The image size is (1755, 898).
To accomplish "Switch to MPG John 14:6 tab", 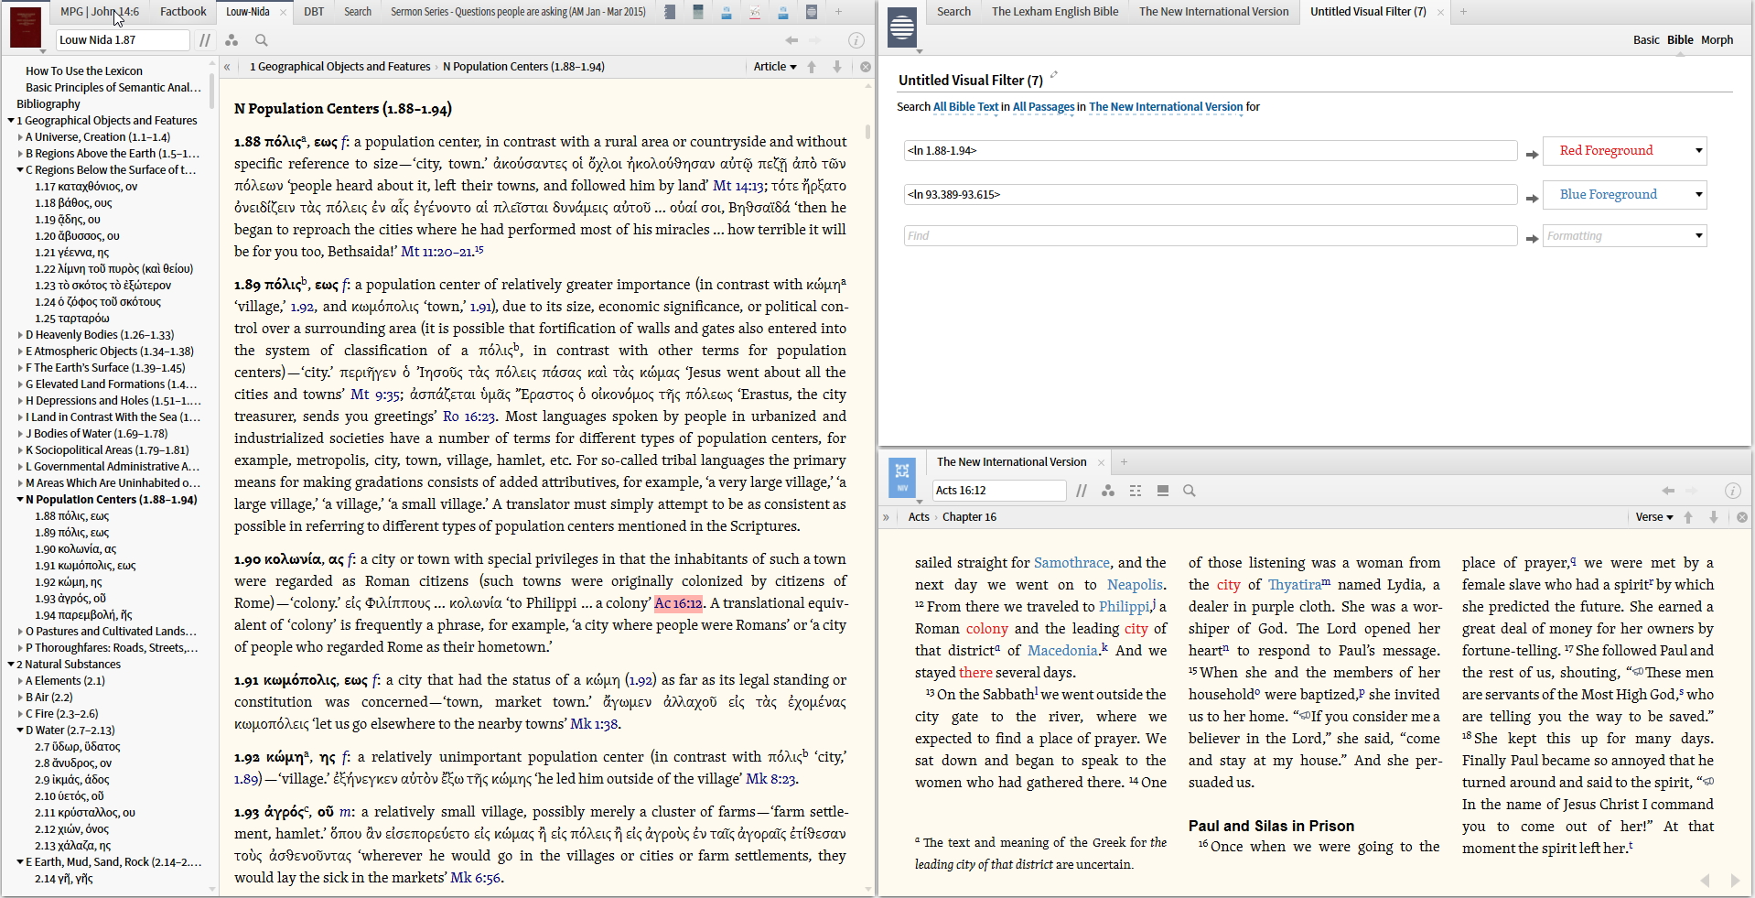I will (x=100, y=12).
